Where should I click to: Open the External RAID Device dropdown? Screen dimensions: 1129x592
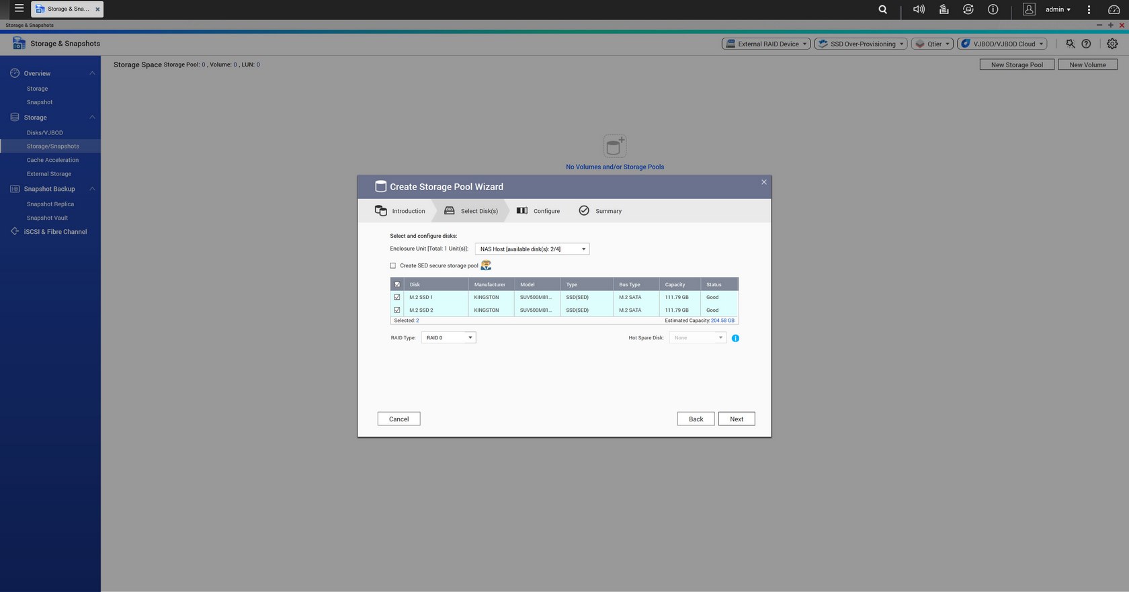(x=766, y=44)
